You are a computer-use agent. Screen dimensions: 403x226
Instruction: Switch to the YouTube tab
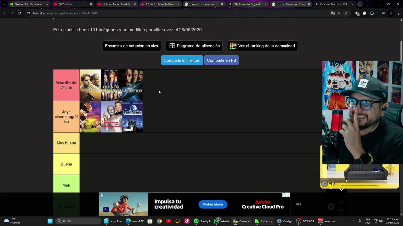pyautogui.click(x=72, y=4)
